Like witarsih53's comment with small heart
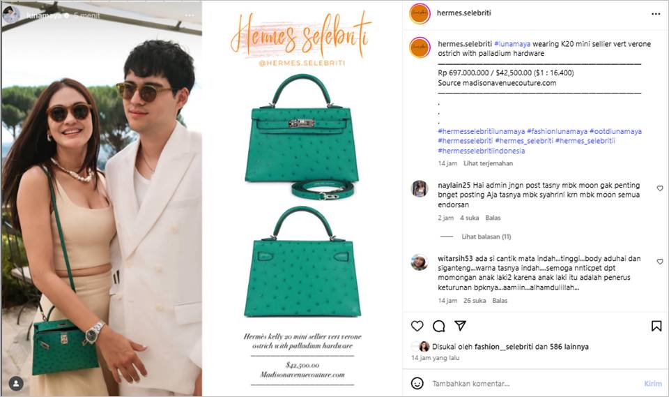The width and height of the screenshot is (669, 397). (660, 262)
